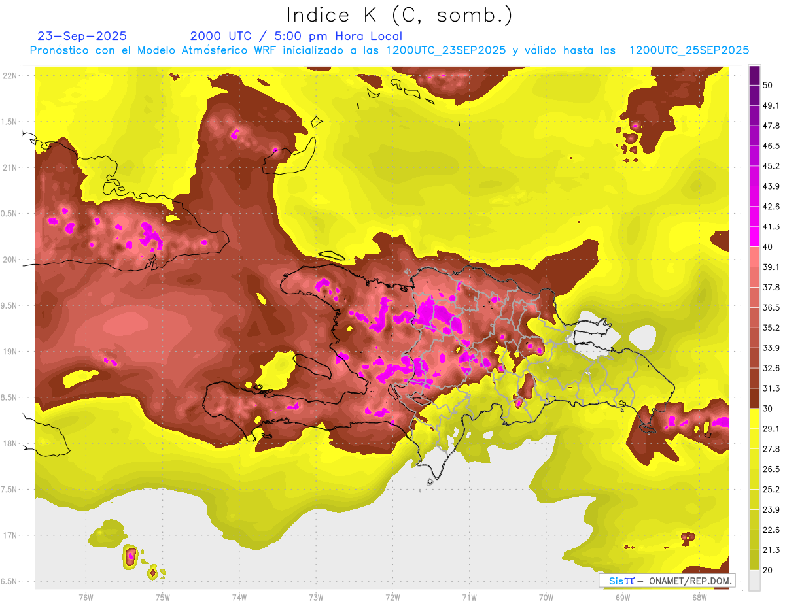Click the "73W" longitude axis label
This screenshot has height=606, width=785.
(316, 598)
